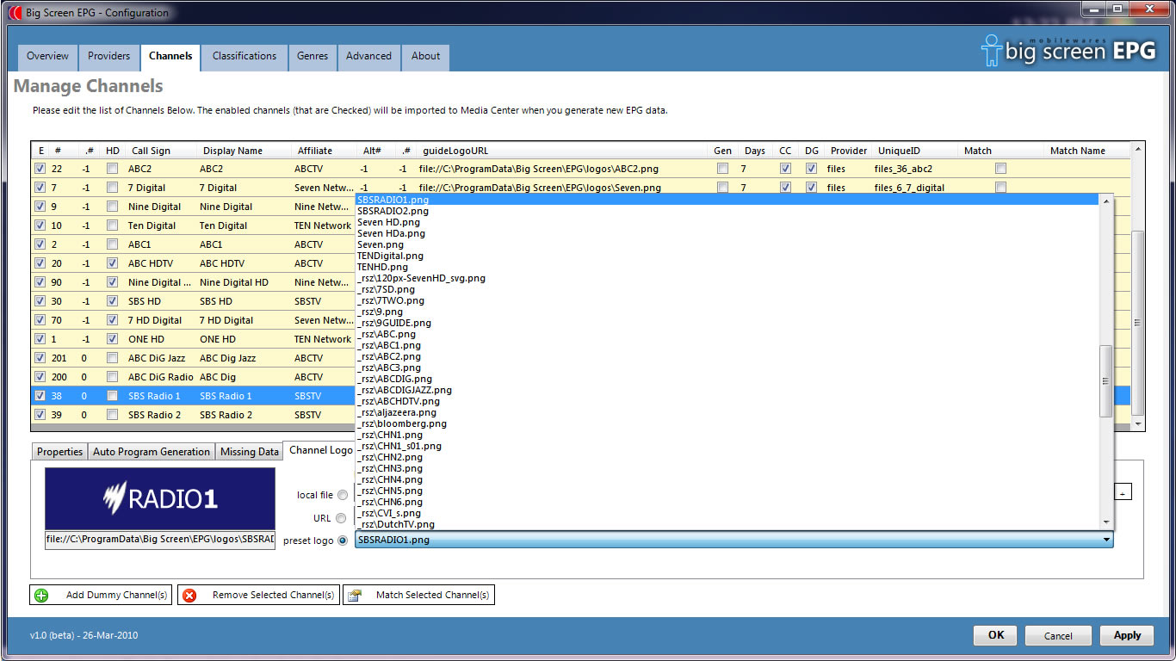Go to the Genres tab
1176x661 pixels.
coord(313,57)
